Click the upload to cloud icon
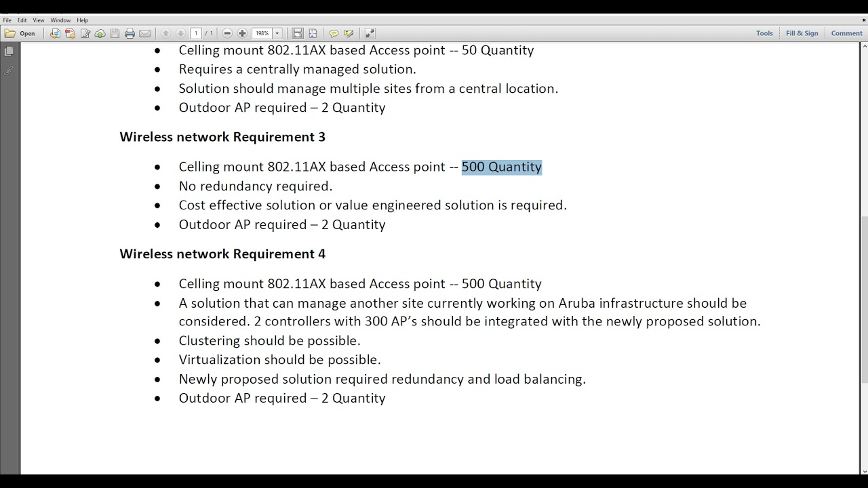This screenshot has width=868, height=488. (x=100, y=33)
